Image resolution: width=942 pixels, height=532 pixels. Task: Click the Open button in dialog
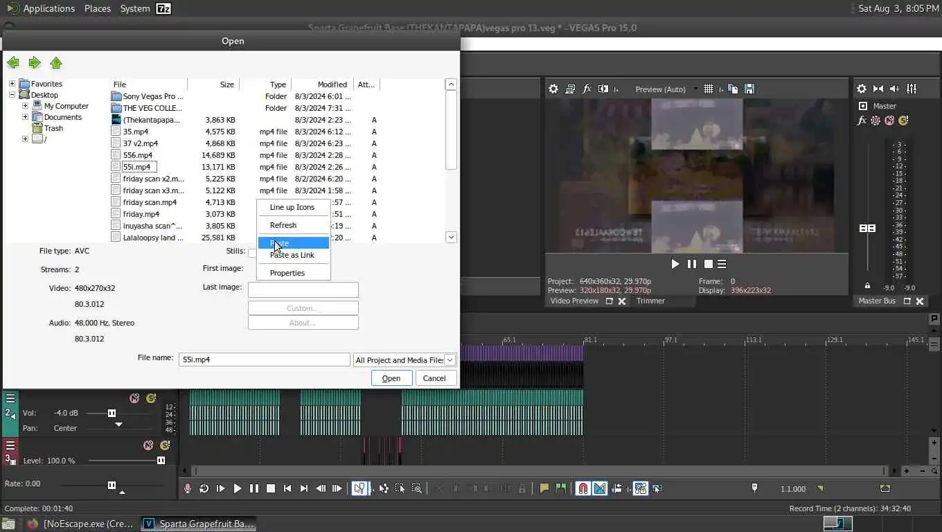tap(391, 378)
